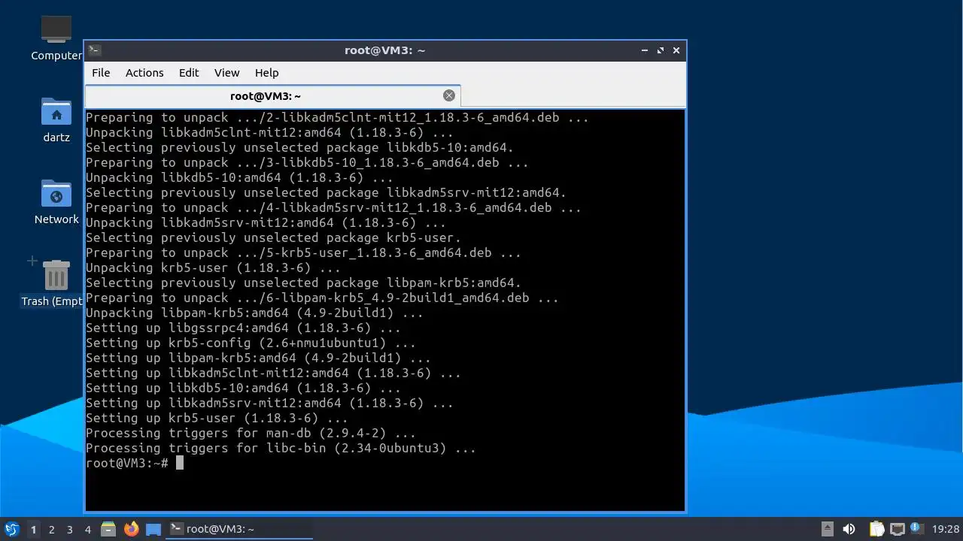Click 'Processing triggers for libc-bin' output line

coord(281,448)
